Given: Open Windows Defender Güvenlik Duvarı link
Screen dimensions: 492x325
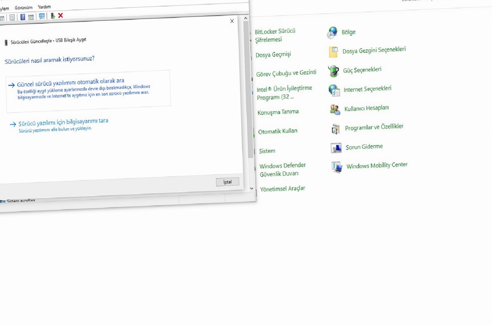Looking at the screenshot, I should (283, 170).
